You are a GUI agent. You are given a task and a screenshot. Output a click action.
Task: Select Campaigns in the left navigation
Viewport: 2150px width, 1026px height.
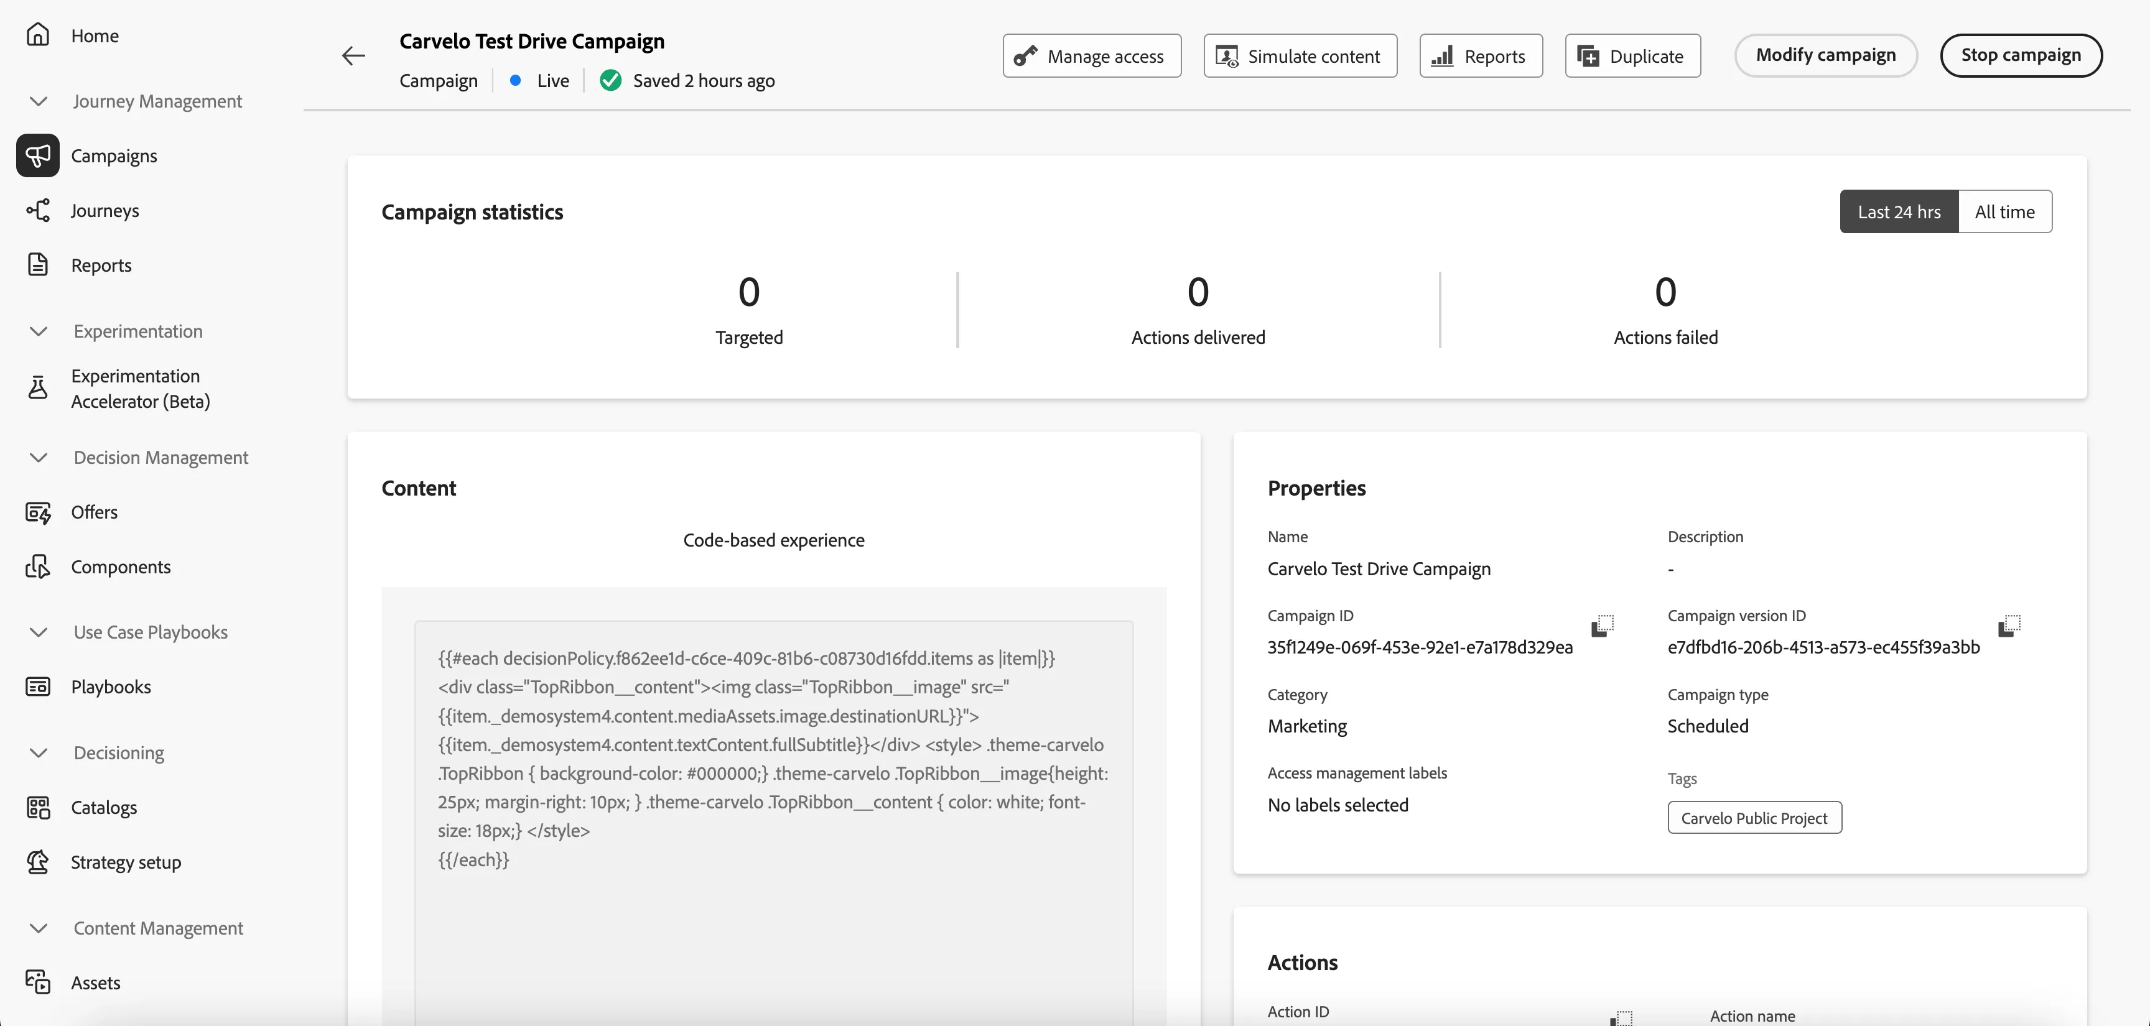pos(113,155)
